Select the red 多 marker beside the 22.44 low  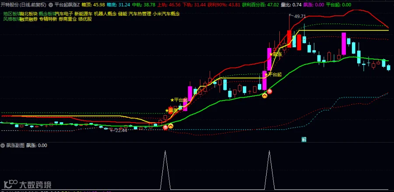(165, 128)
